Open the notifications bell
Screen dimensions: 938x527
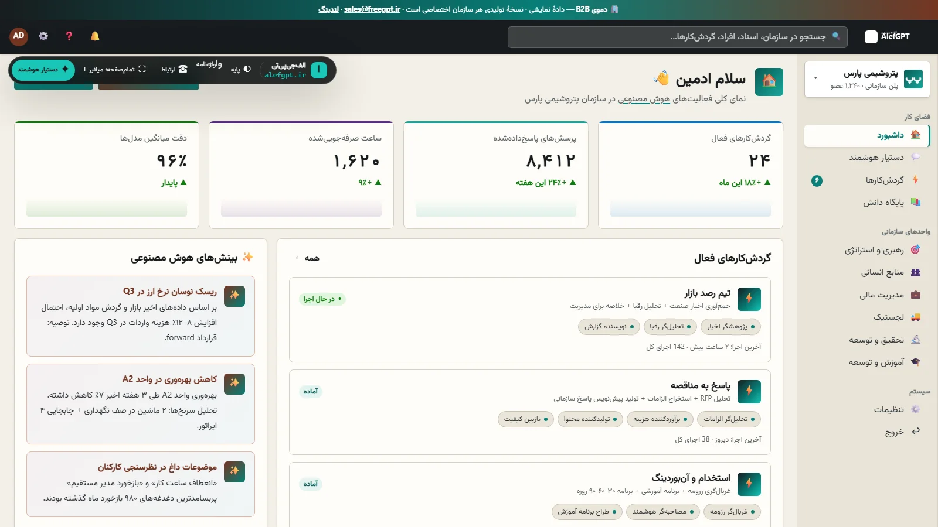(95, 36)
